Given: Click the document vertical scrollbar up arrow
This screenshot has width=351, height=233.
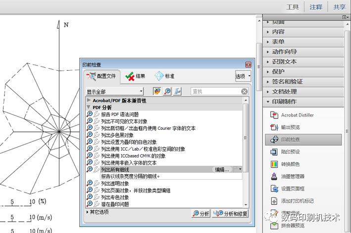Looking at the screenshot, I should click(x=259, y=21).
